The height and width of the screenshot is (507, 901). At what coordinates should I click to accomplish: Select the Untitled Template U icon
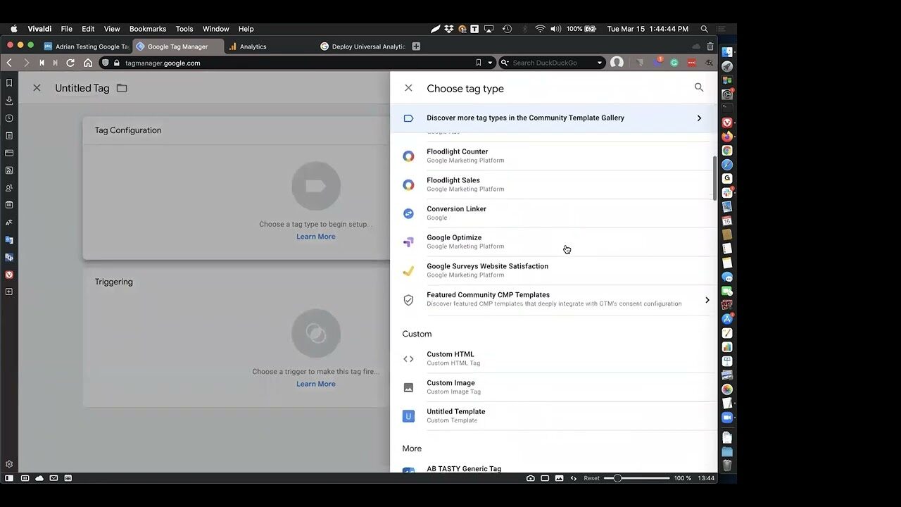(x=408, y=416)
